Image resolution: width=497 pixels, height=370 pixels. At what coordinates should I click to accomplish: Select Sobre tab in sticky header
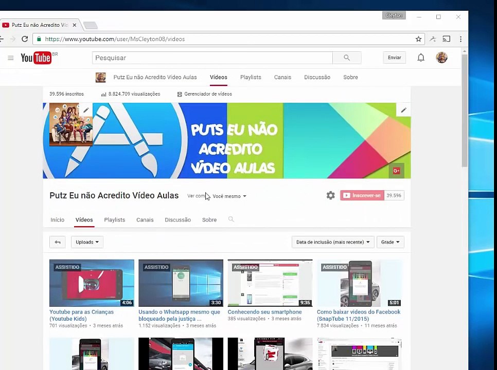pos(350,77)
